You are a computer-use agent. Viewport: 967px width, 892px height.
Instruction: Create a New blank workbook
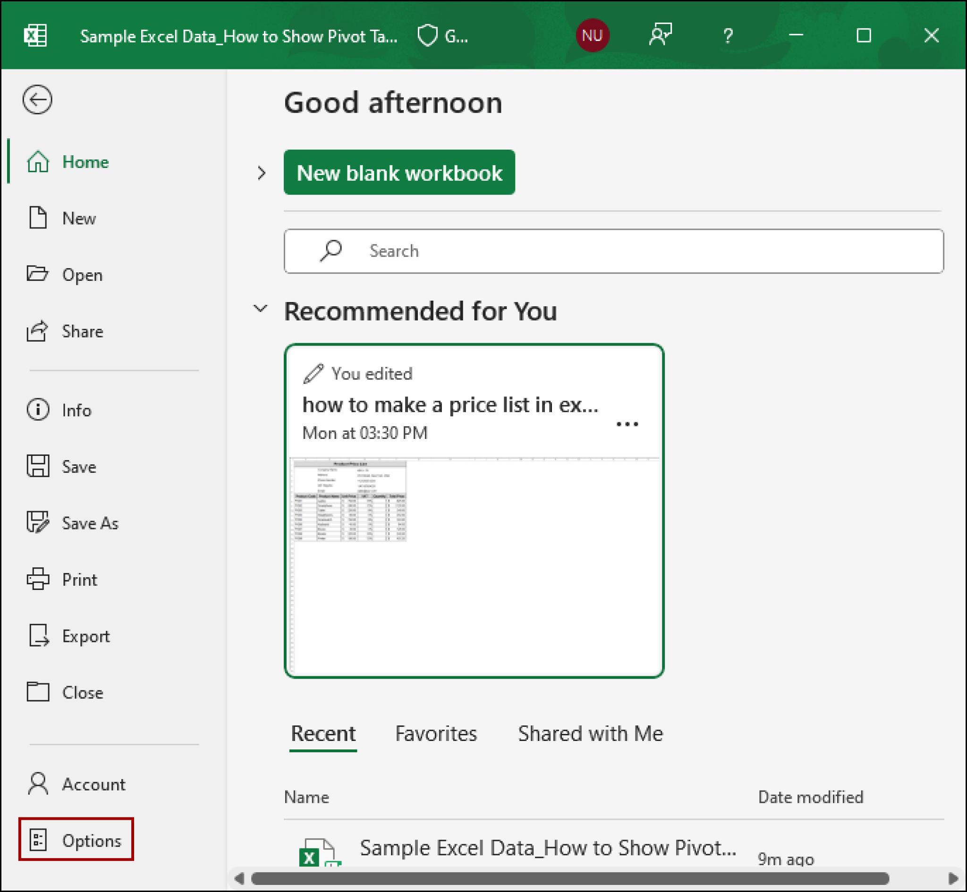click(x=399, y=172)
